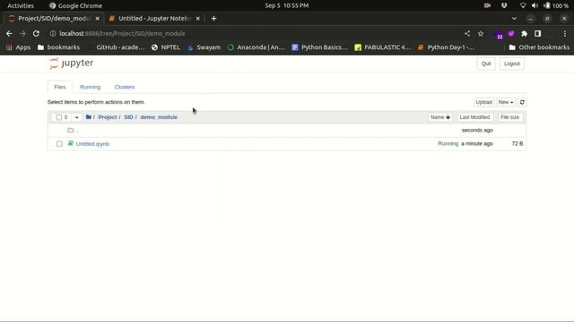Click the Google Chrome app menu
Image resolution: width=574 pixels, height=322 pixels.
tap(75, 5)
